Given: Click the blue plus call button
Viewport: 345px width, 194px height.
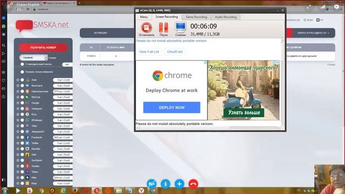Looking at the screenshot, I should (180, 184).
